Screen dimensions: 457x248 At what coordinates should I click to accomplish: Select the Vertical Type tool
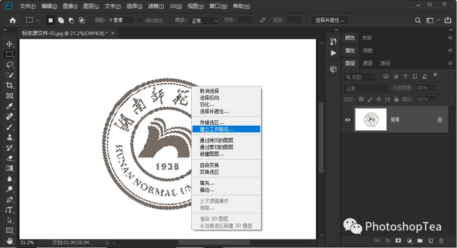coord(9,210)
